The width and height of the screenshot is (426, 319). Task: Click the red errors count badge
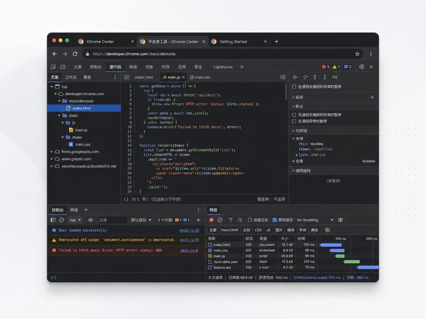[x=325, y=67]
